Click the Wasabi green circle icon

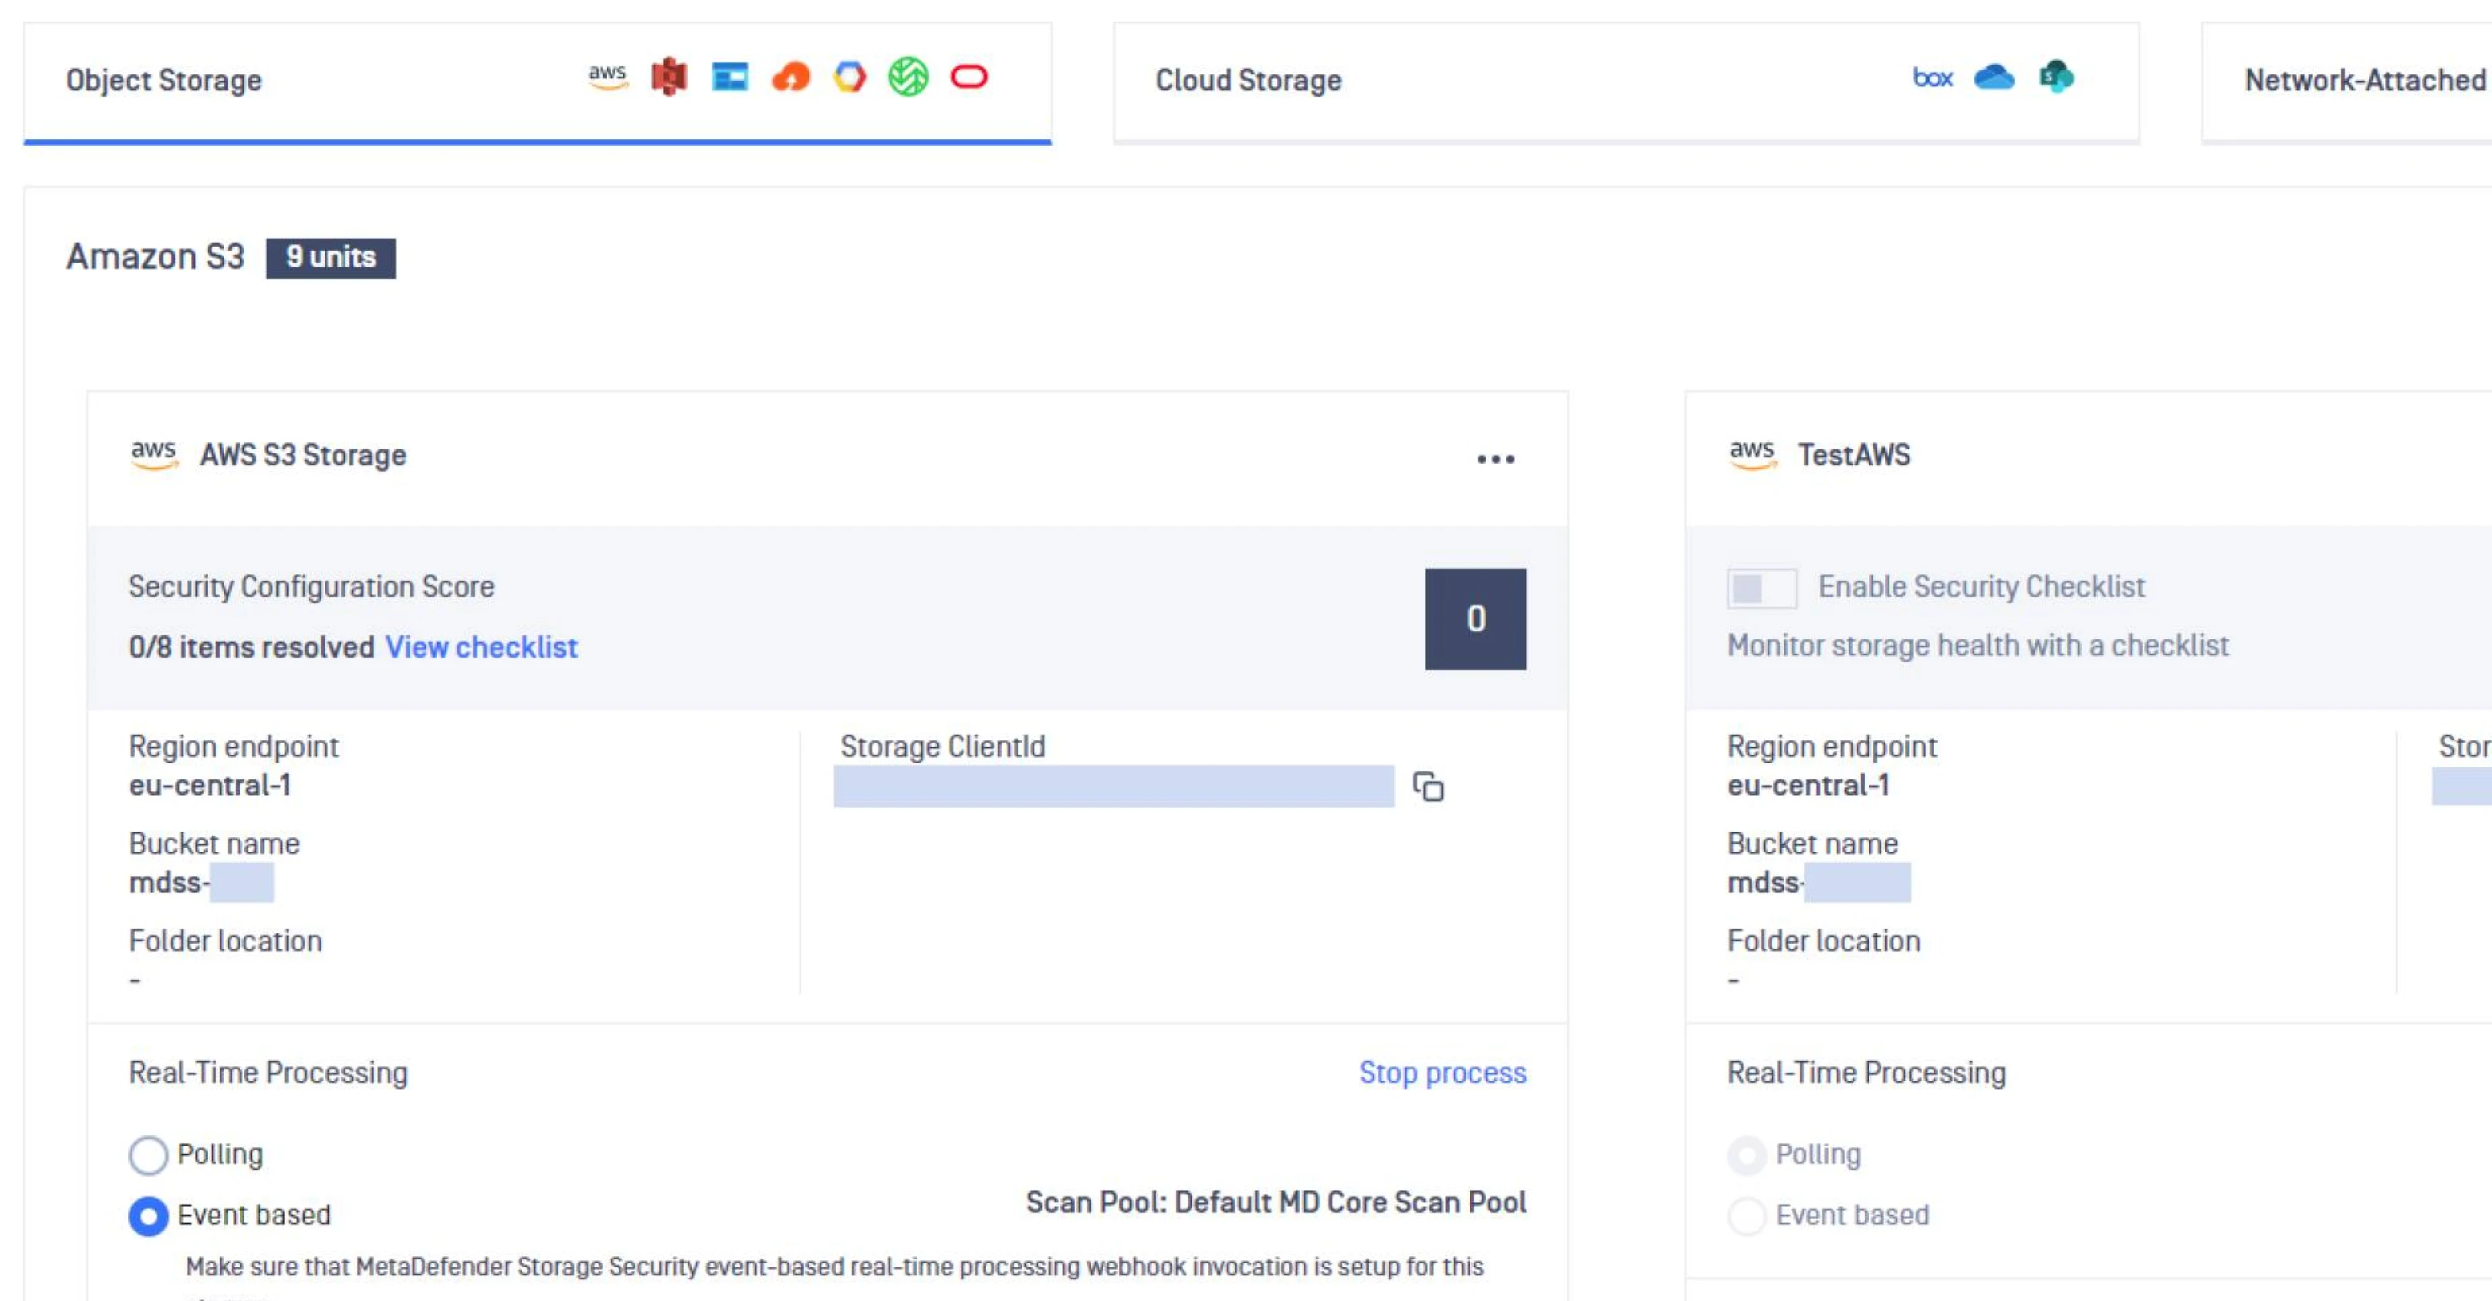909,76
